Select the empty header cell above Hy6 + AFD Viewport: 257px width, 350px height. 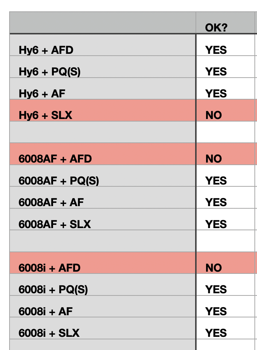pos(103,23)
